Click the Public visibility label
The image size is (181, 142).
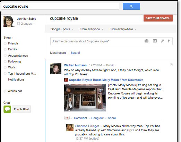pyautogui.click(x=110, y=65)
